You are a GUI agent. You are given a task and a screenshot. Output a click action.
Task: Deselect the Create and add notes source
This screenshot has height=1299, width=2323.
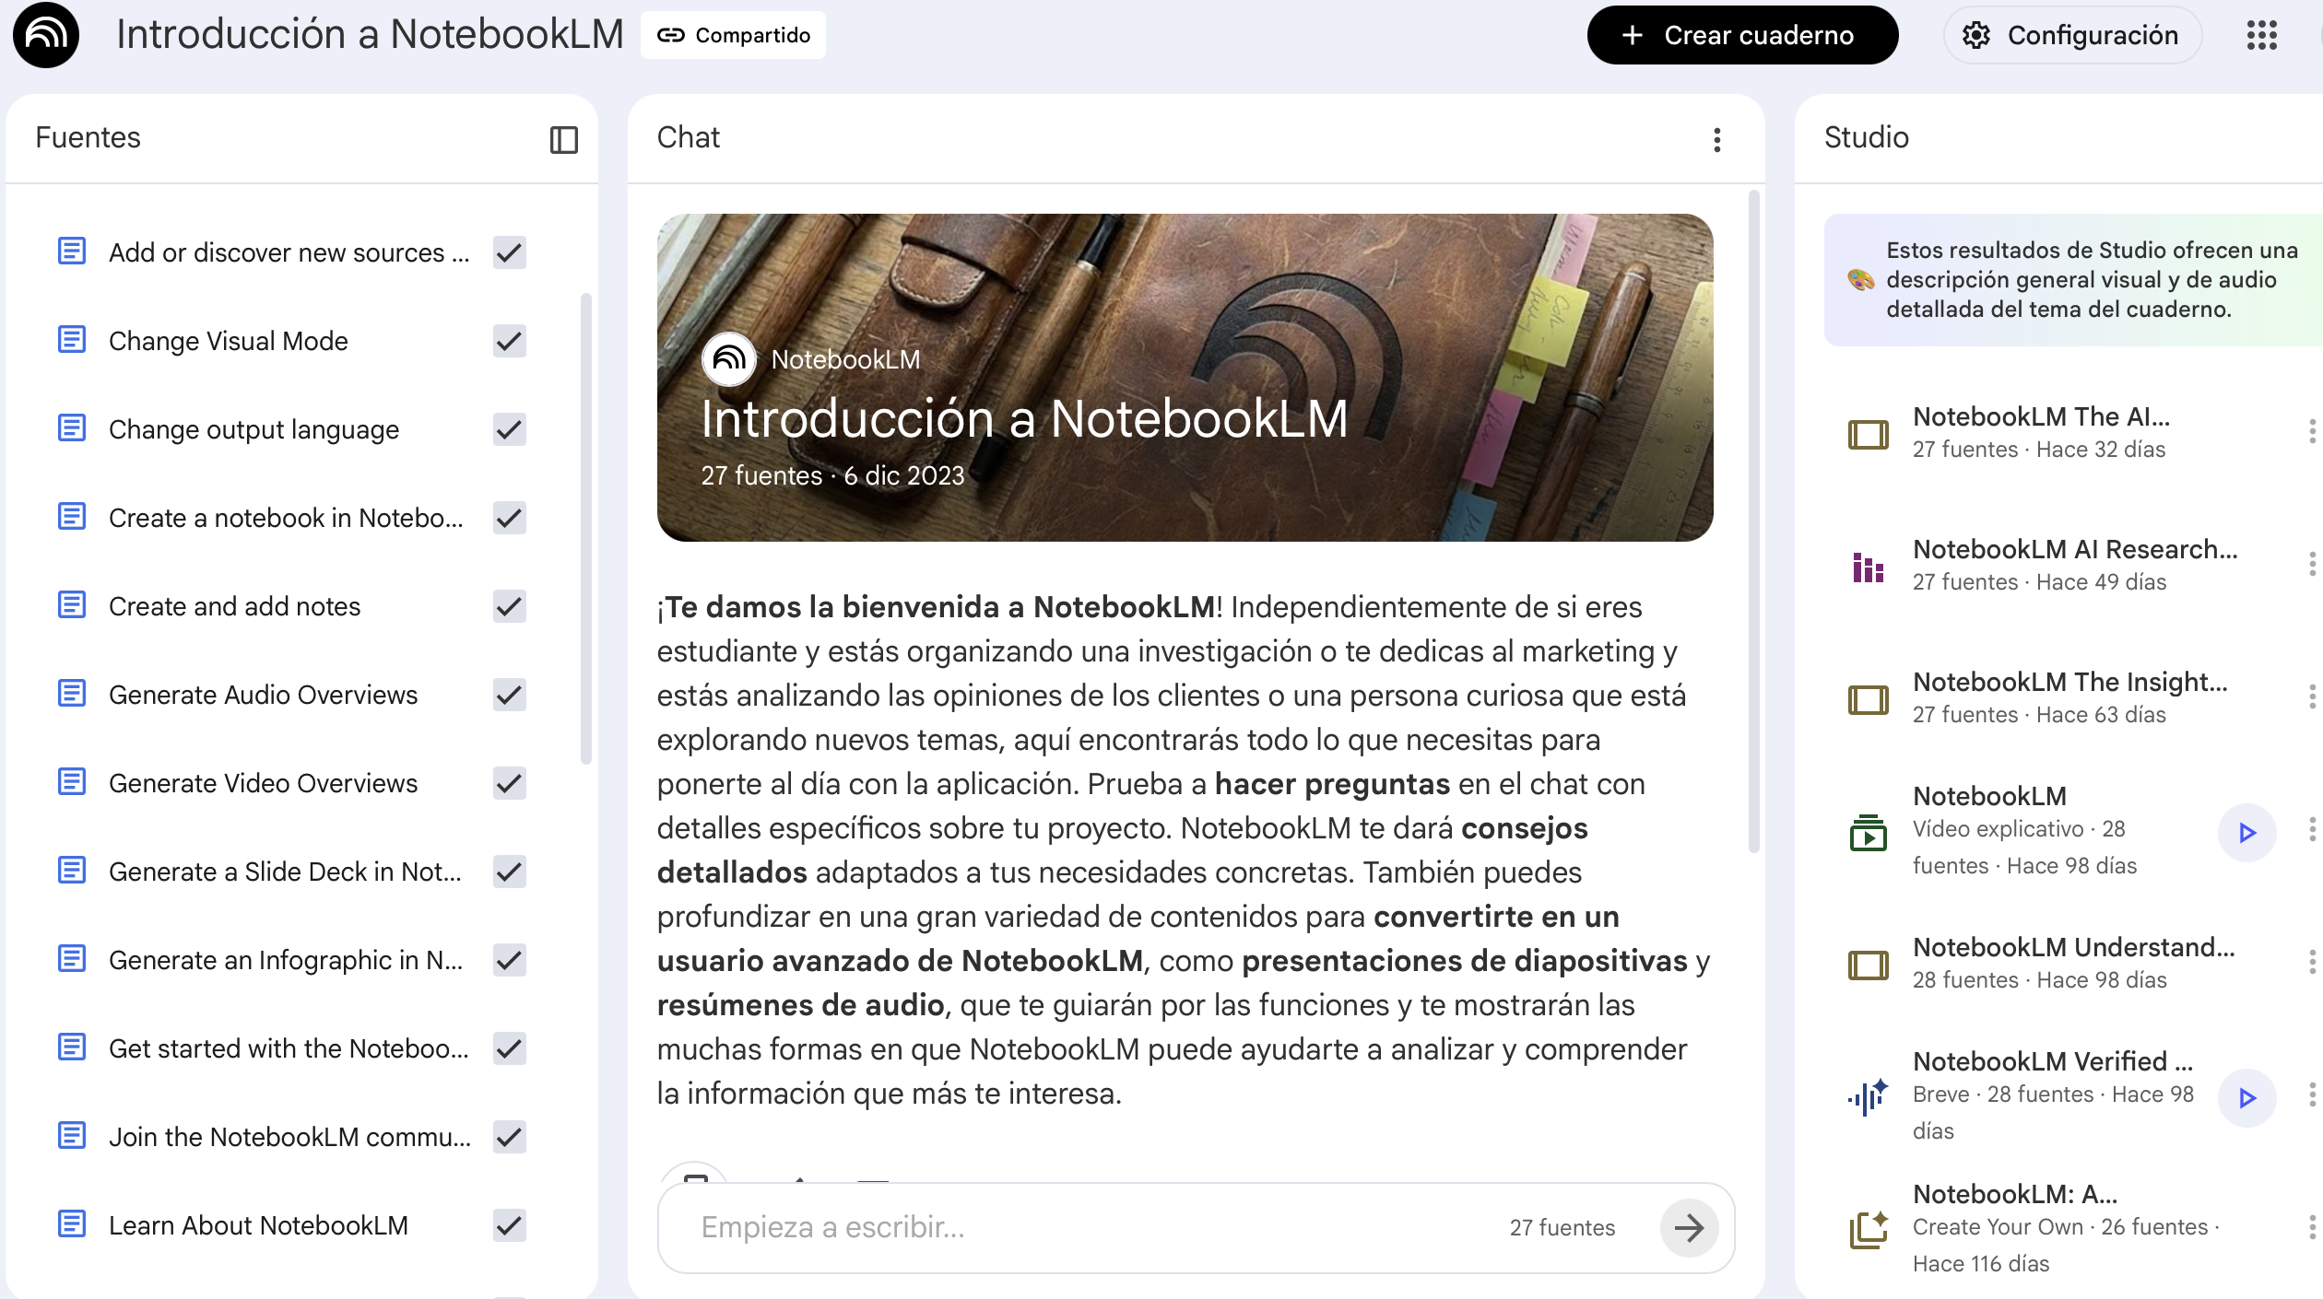[x=509, y=606]
